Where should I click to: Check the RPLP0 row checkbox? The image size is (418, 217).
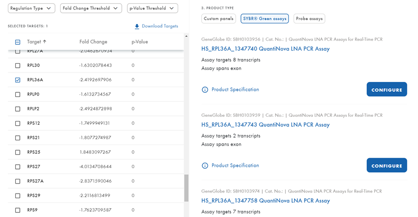tap(18, 94)
